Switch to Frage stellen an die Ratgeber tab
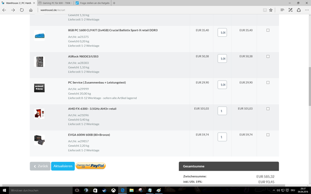Viewport: 311px width, 194px height. 92,3
